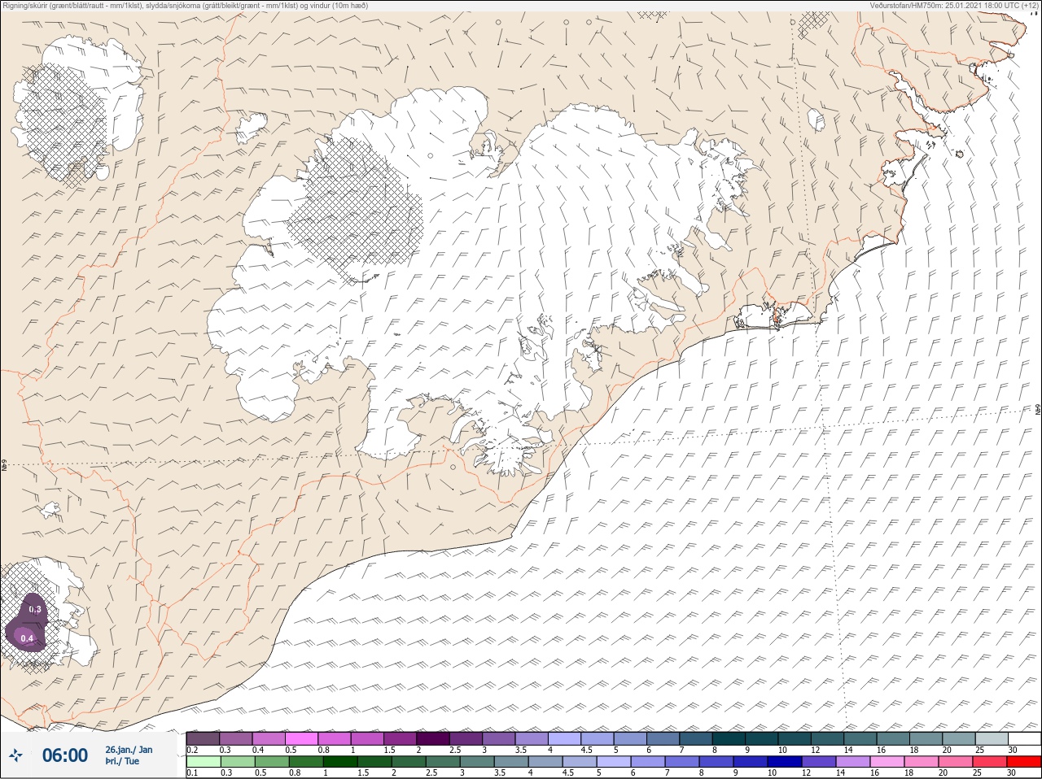Select the lower legend pale green swatch at 0.1
Image resolution: width=1042 pixels, height=779 pixels.
point(203,762)
